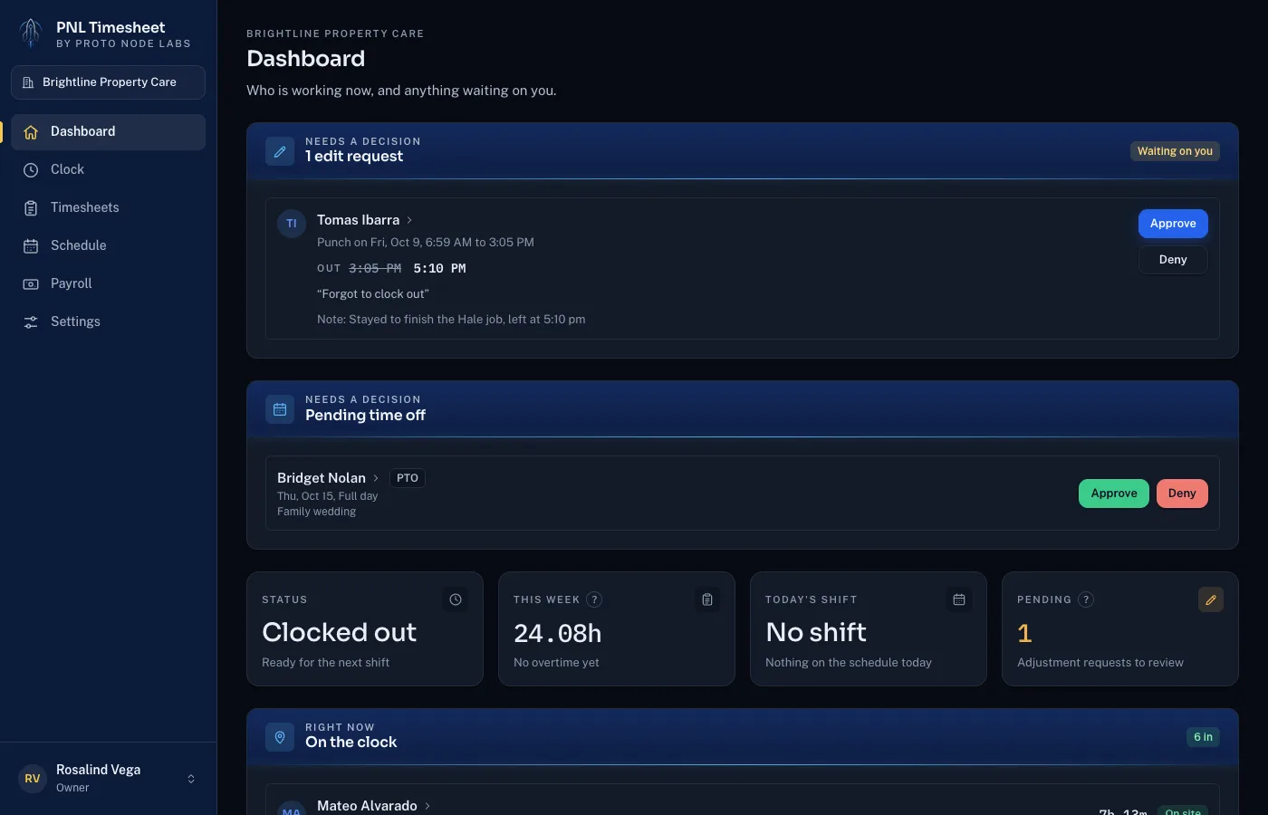Click the building icon in organization switcher

[x=28, y=82]
